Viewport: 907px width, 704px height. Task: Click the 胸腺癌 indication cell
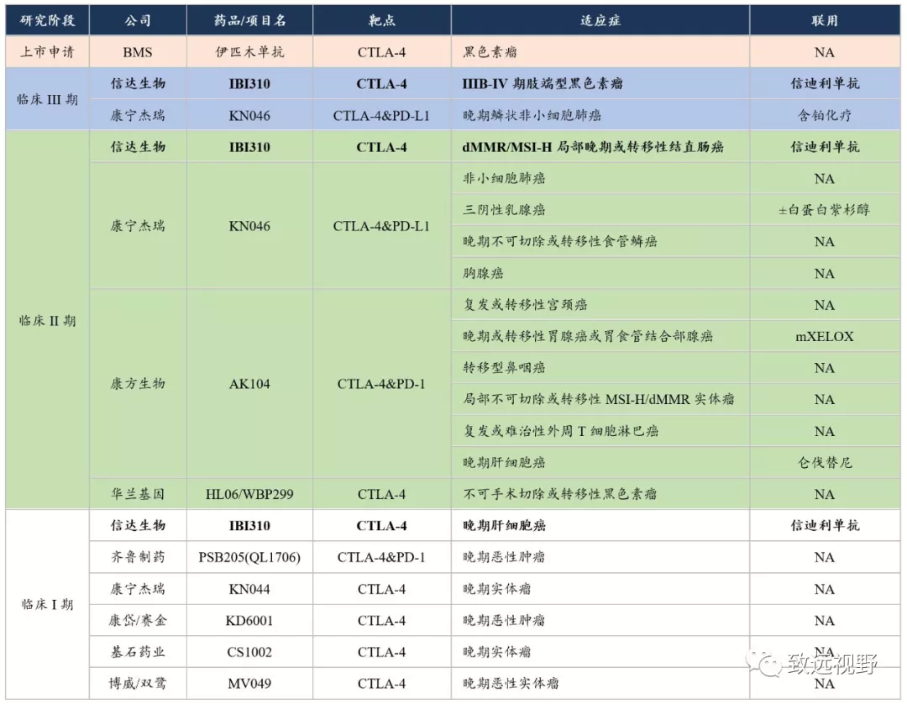click(x=600, y=273)
